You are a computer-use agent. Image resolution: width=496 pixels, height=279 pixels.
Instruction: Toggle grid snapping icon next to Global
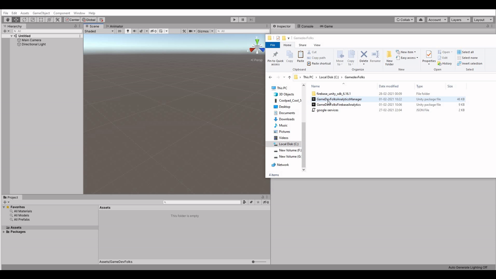(102, 20)
